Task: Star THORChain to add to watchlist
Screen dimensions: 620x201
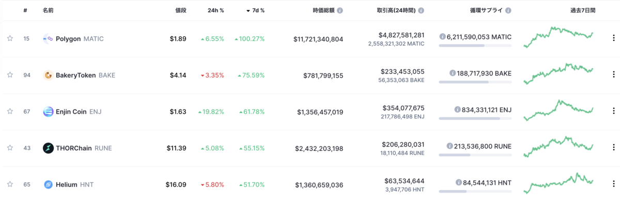Action: coord(10,148)
